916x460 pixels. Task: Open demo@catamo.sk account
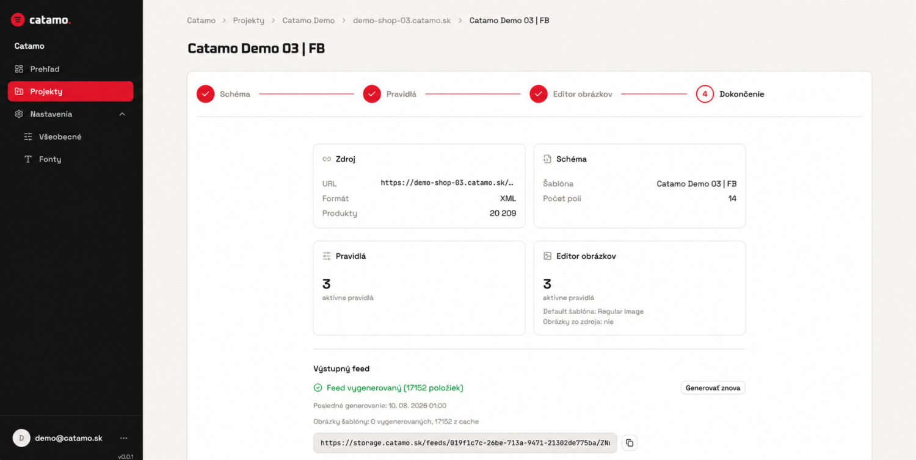pyautogui.click(x=69, y=438)
